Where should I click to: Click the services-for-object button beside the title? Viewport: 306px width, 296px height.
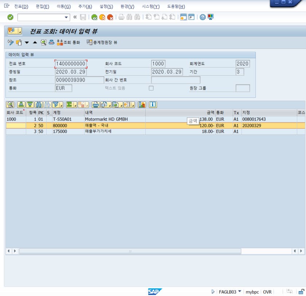[15, 31]
